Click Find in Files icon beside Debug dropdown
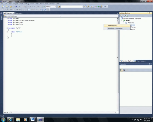 pyautogui.click(x=59, y=7)
